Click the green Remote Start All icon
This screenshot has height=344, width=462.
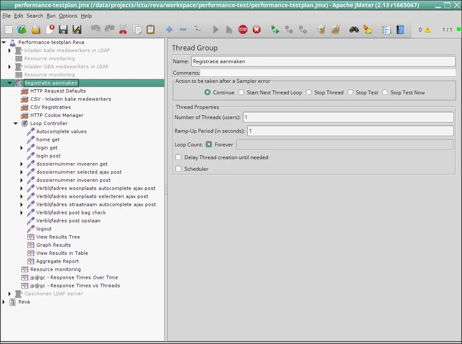(x=275, y=29)
